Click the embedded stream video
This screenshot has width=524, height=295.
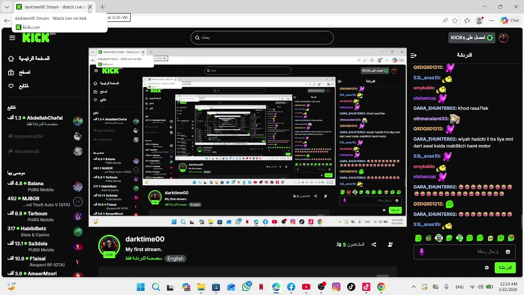(x=248, y=138)
